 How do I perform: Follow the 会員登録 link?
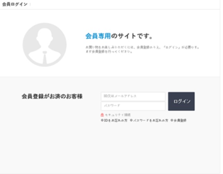click(x=178, y=121)
